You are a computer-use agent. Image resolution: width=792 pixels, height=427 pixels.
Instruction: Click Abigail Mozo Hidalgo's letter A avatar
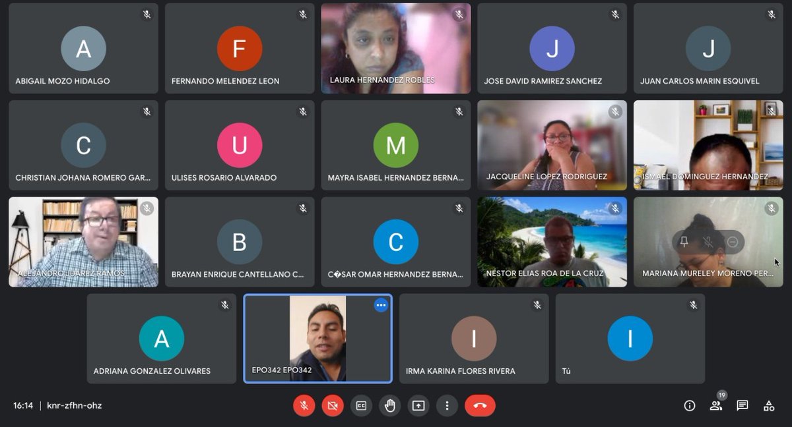(84, 49)
